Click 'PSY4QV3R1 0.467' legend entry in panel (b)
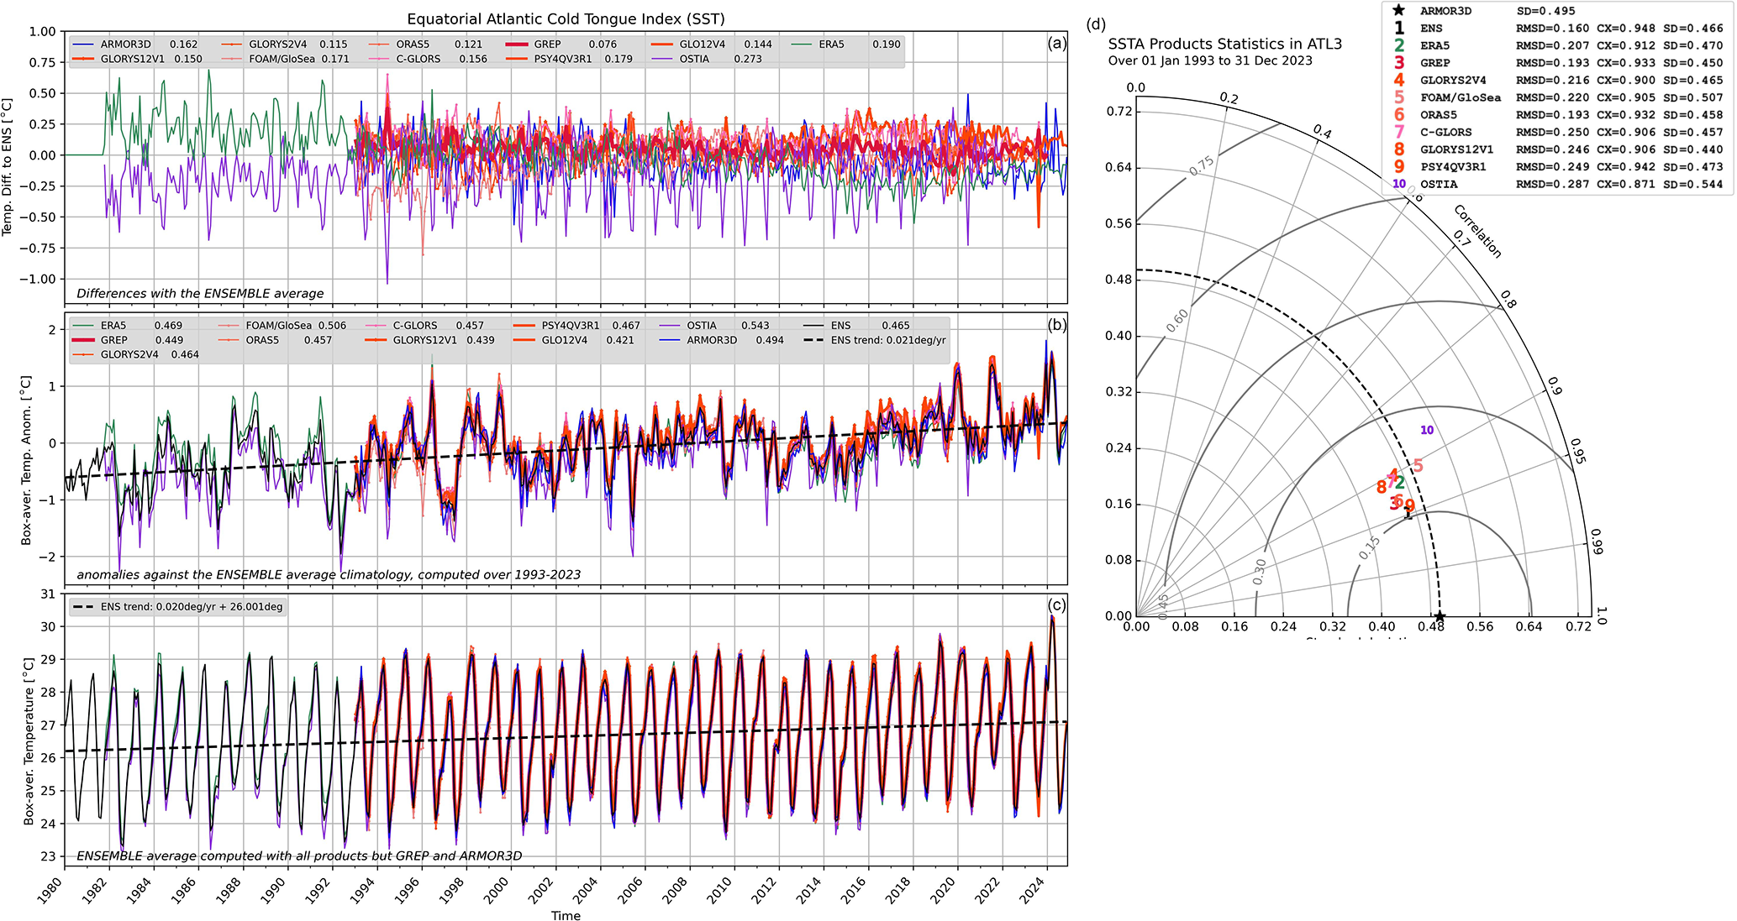1737x921 pixels. click(577, 326)
